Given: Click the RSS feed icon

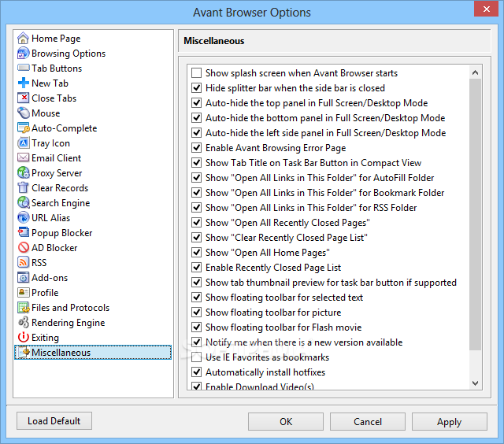Looking at the screenshot, I should (x=23, y=262).
